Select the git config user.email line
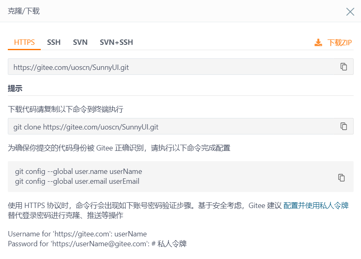This screenshot has width=361, height=259. pos(77,181)
